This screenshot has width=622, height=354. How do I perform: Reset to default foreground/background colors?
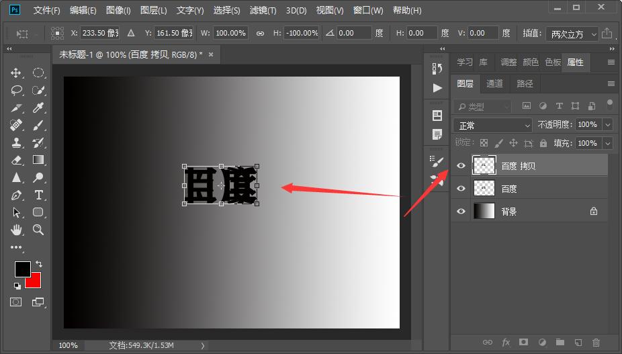coord(17,285)
